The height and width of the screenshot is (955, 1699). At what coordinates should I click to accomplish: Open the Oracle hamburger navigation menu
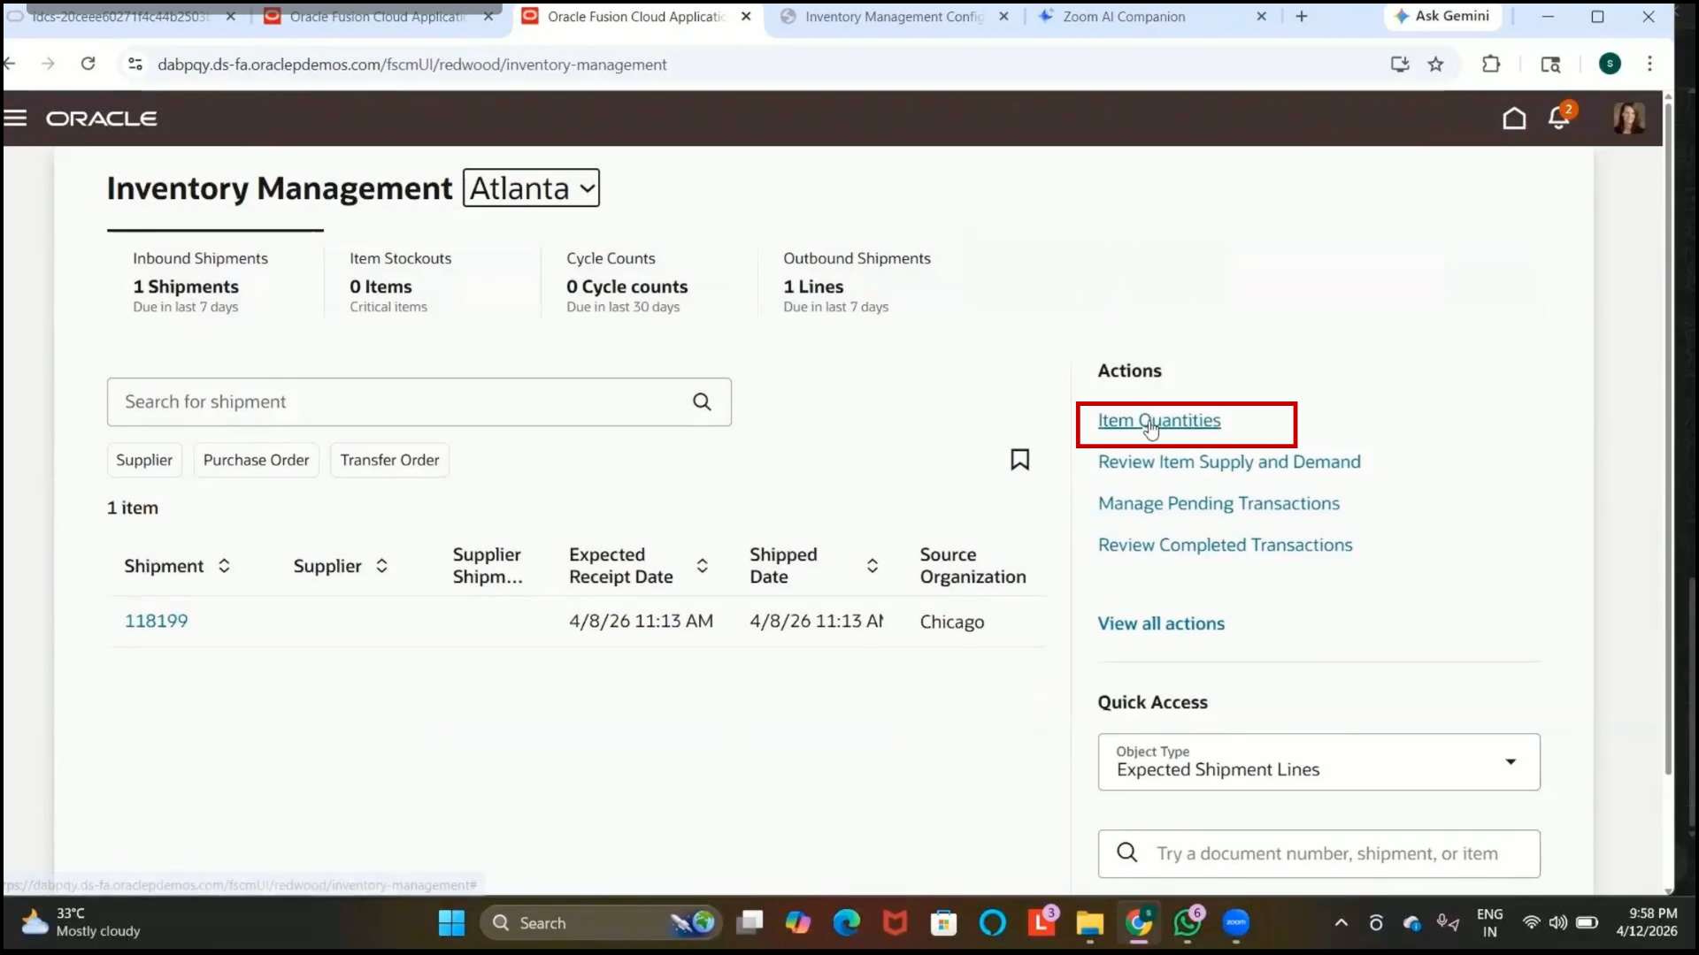pyautogui.click(x=15, y=118)
